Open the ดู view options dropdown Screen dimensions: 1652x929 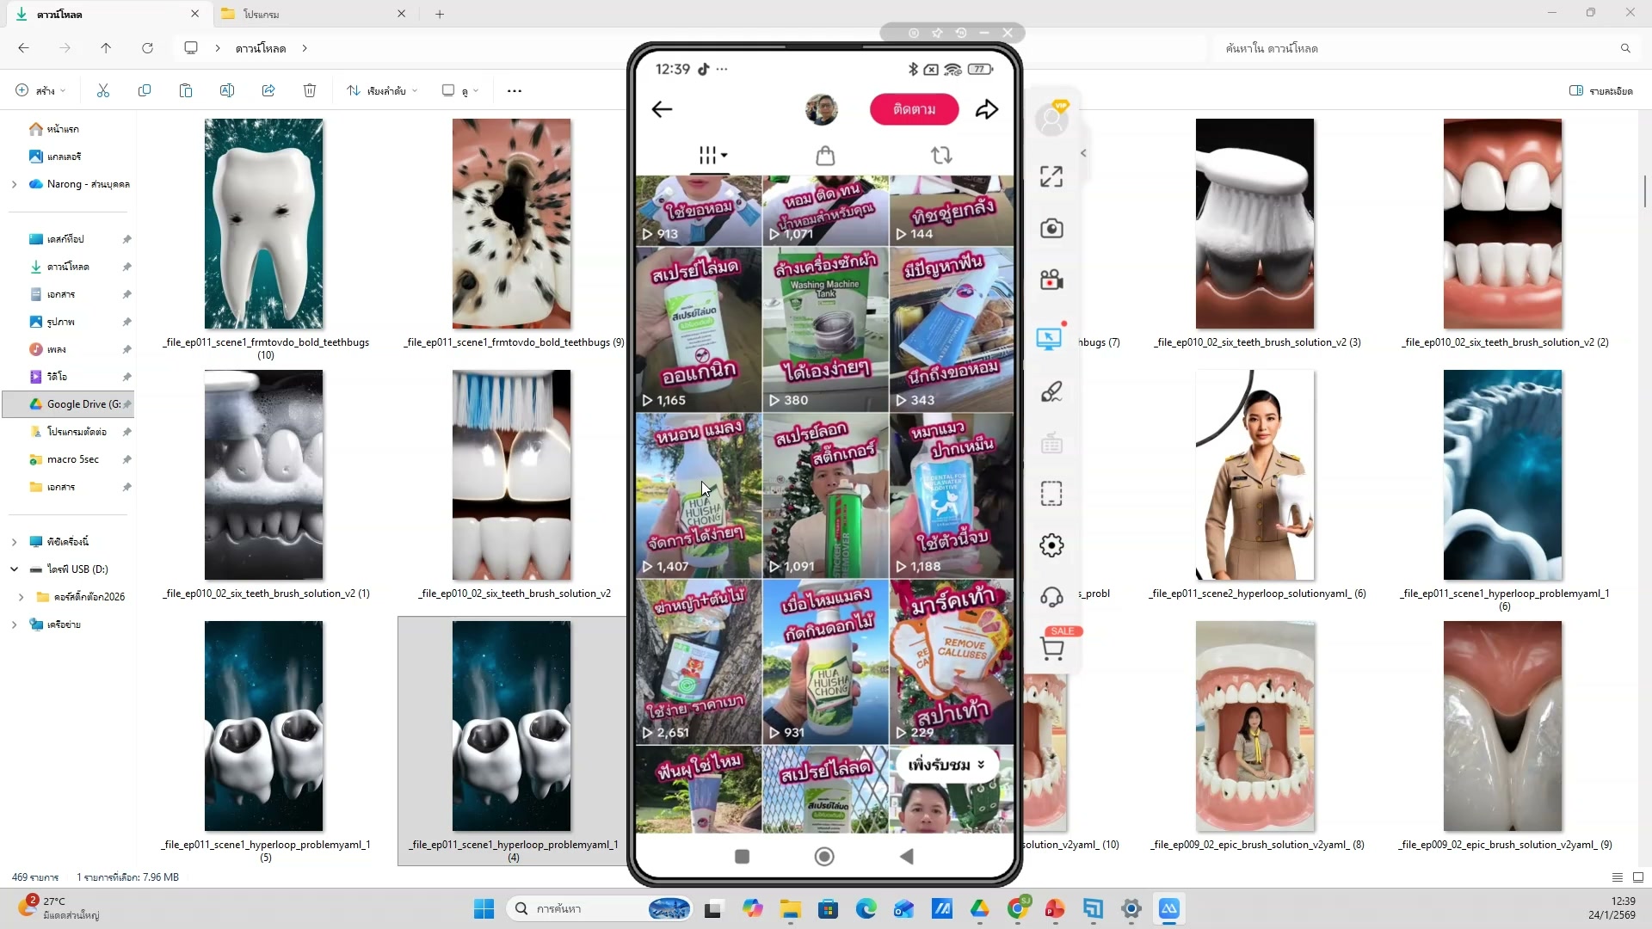[x=460, y=90]
